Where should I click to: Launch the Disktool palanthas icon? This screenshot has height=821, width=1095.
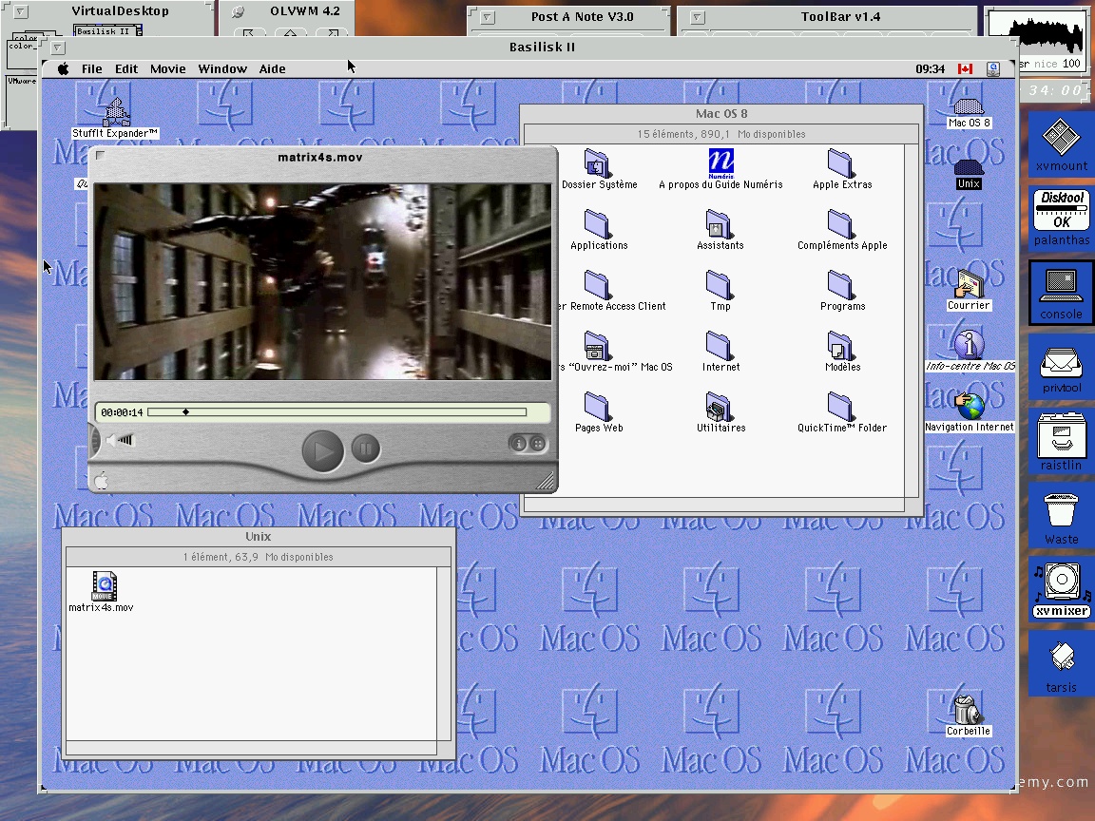(1062, 217)
